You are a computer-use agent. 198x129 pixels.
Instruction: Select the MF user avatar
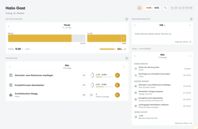(x=187, y=8)
